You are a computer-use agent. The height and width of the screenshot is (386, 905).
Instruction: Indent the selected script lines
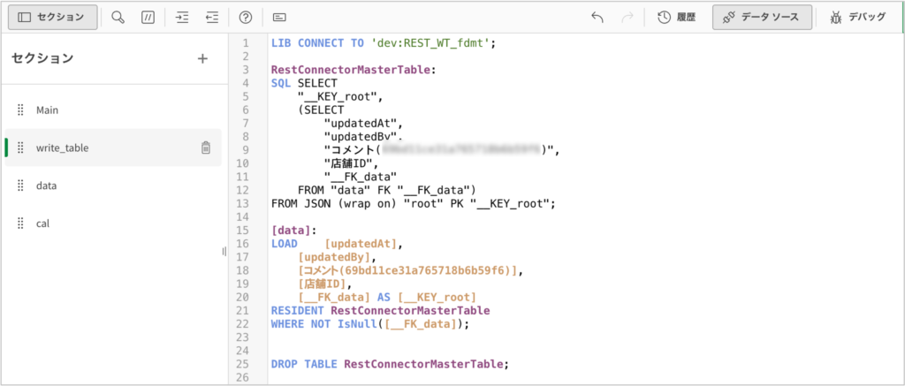(182, 17)
